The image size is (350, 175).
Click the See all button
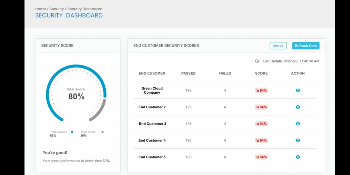[278, 46]
